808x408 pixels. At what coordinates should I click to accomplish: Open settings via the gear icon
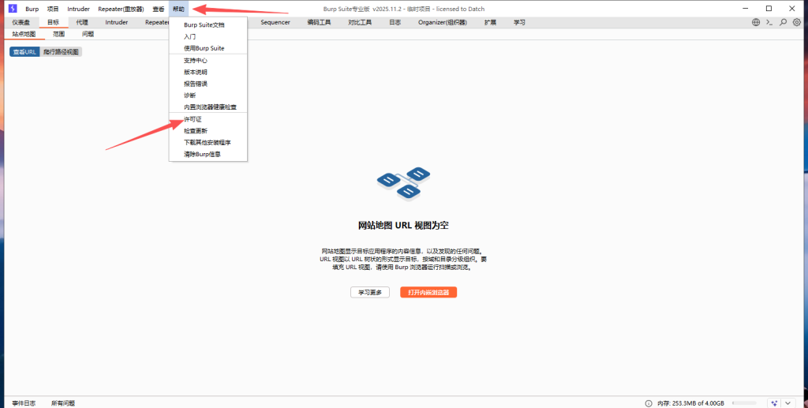[796, 23]
